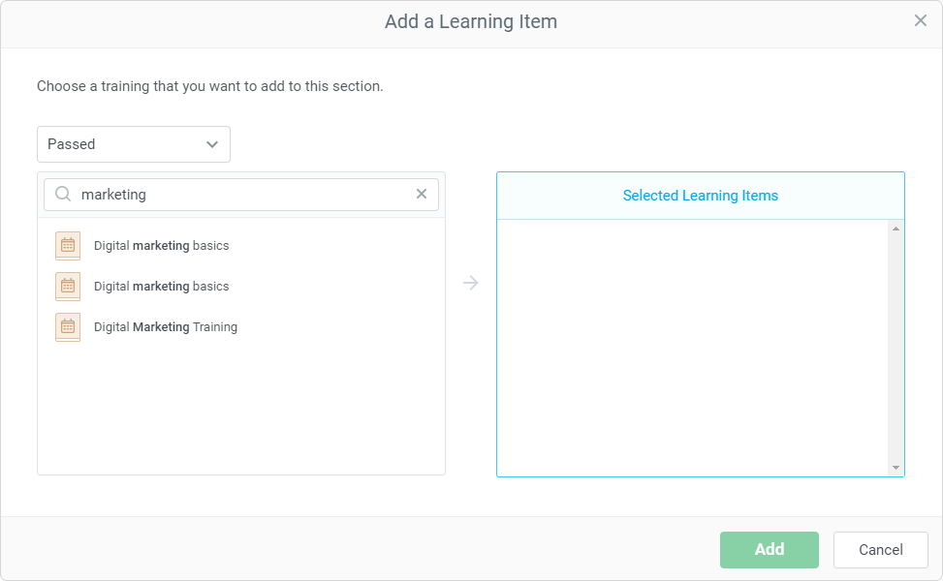Screen dimensions: 943x581
Task: Click the Selected Learning Items header
Action: point(700,196)
